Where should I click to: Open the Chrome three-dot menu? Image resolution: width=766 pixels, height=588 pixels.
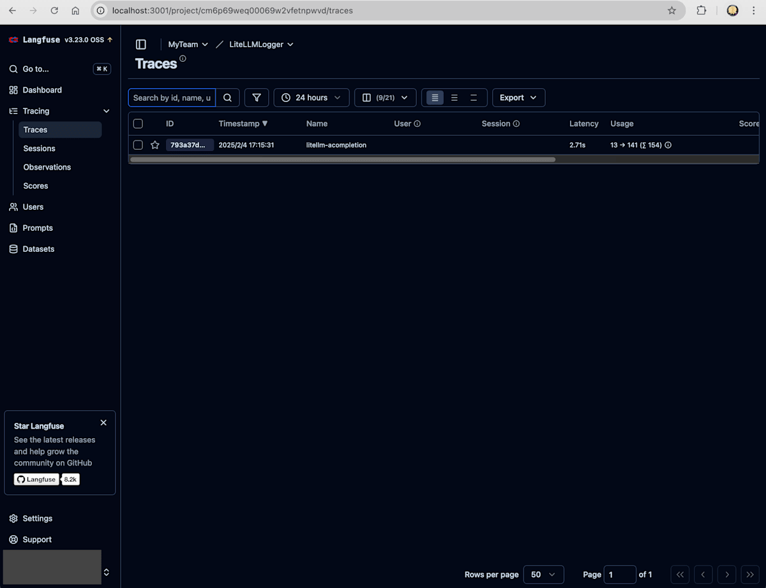click(x=753, y=10)
